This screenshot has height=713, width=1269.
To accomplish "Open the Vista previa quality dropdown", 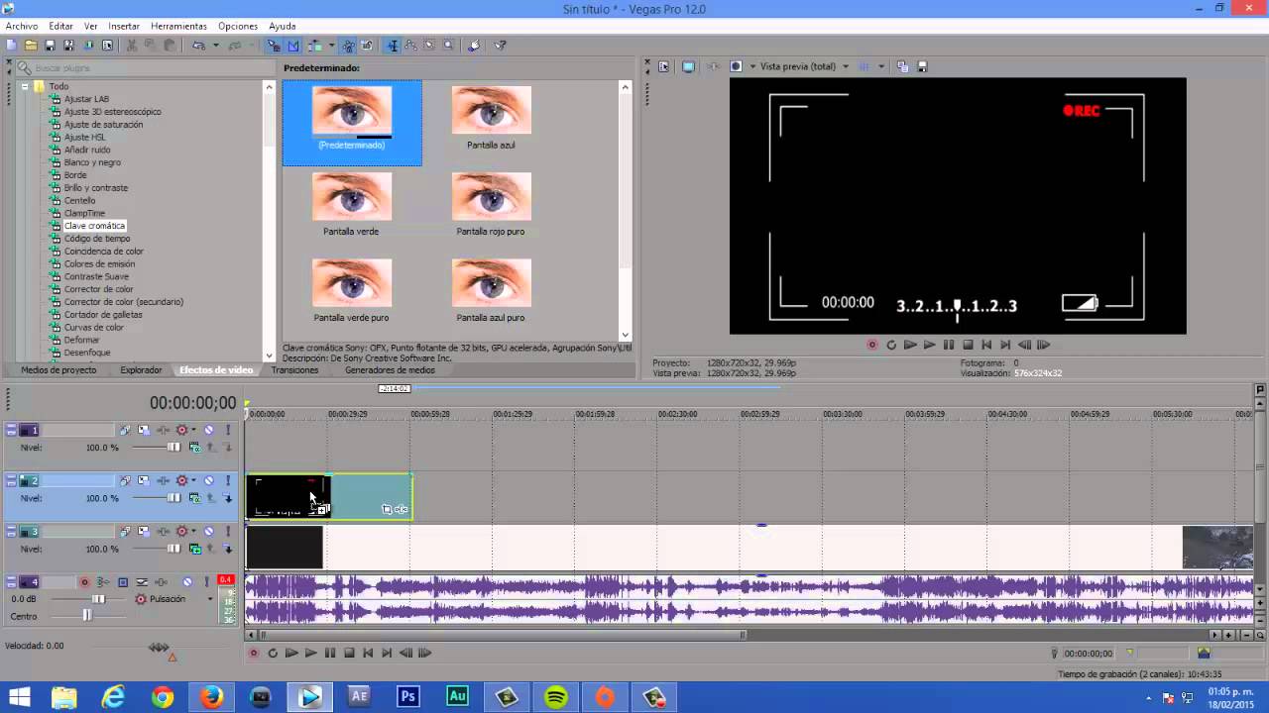I will (846, 66).
